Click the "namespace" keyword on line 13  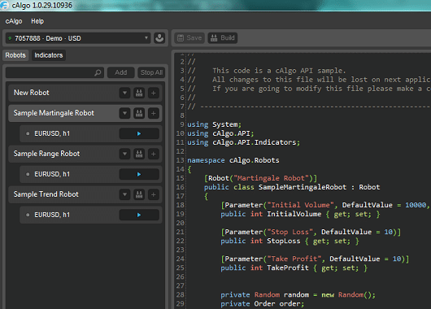(x=206, y=160)
